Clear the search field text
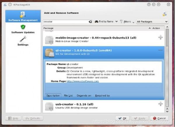The image size is (175, 127). (90, 22)
